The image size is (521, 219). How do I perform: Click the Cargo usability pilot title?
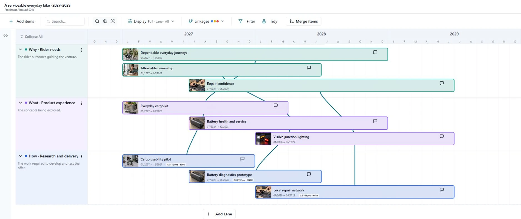point(156,159)
